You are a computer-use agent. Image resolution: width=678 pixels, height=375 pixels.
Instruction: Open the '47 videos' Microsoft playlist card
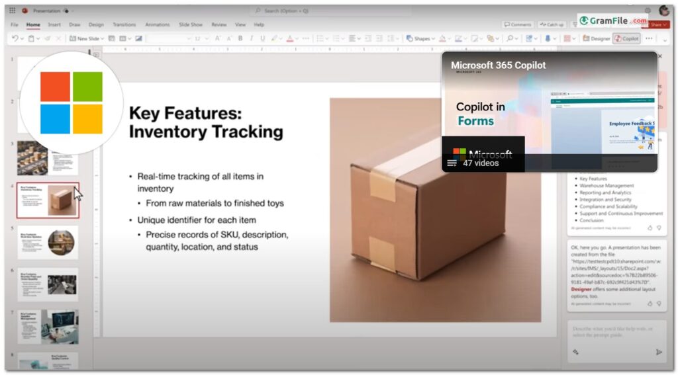pos(549,112)
